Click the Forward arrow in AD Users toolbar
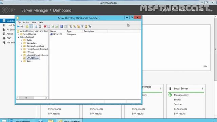Screen dimensions: 217x122 click(22, 26)
